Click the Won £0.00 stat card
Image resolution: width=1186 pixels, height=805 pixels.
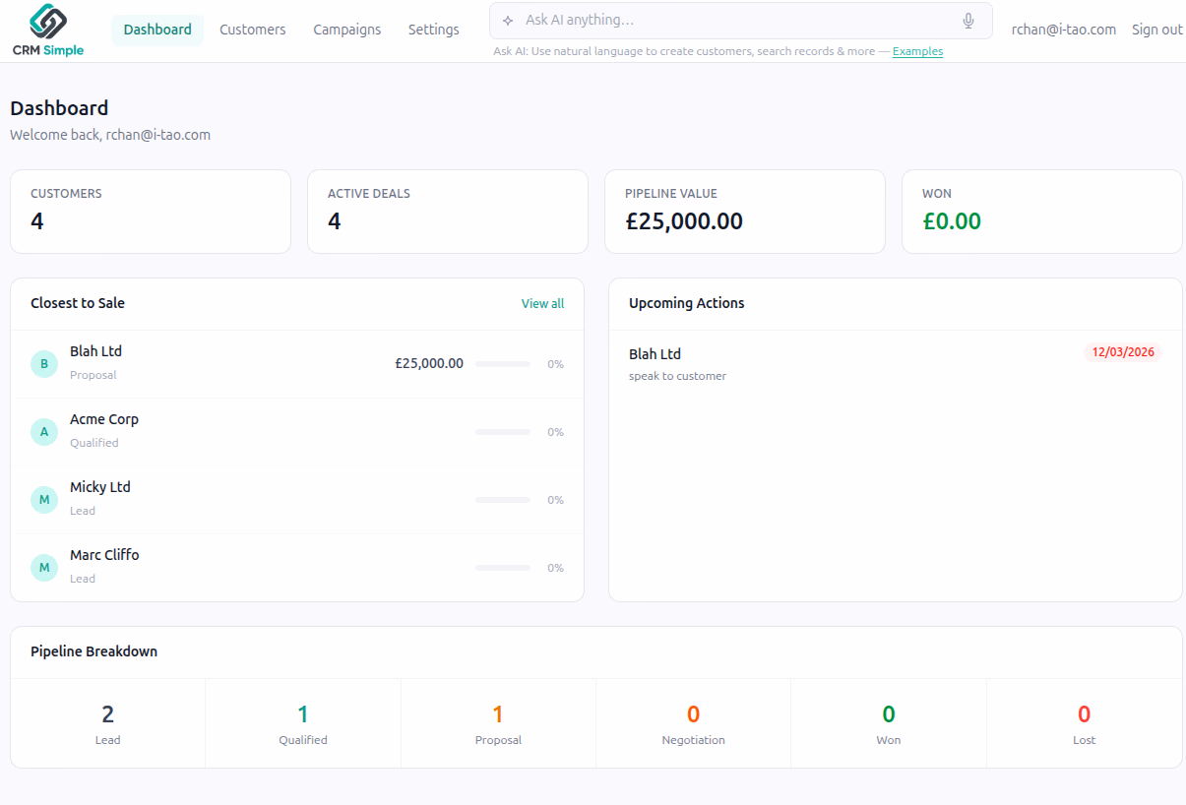point(1042,212)
